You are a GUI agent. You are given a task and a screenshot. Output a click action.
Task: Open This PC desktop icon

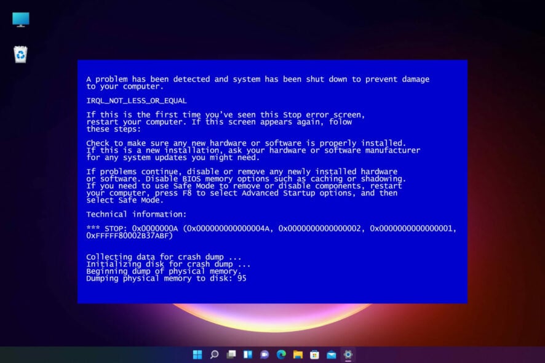coord(20,20)
